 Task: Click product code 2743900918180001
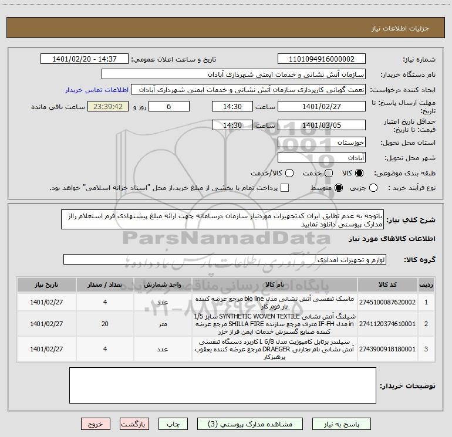click(x=387, y=349)
